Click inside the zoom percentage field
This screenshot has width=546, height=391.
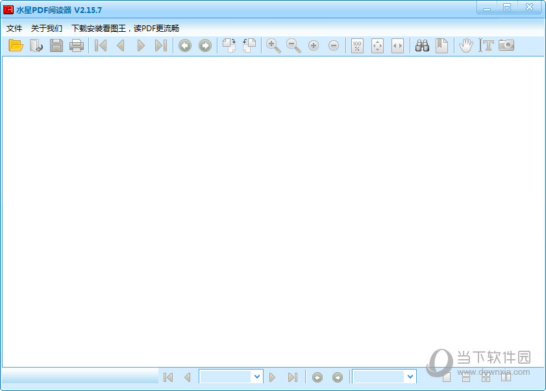click(x=378, y=377)
